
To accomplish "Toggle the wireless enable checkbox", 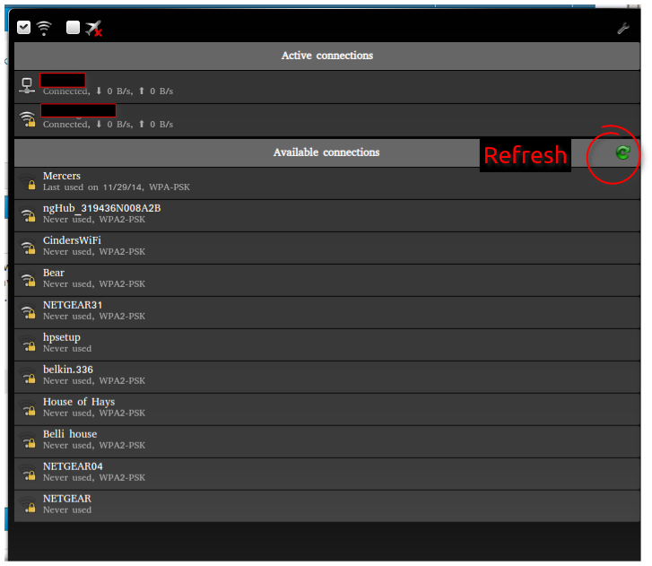I will (x=23, y=28).
